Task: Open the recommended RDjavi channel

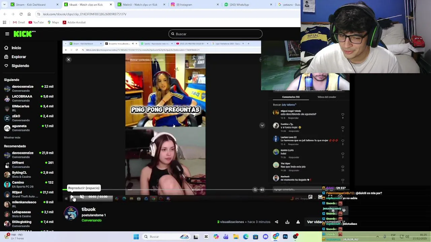Action: pyautogui.click(x=29, y=194)
